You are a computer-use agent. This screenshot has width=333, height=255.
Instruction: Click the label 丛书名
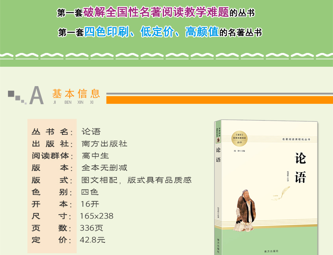(x=52, y=132)
